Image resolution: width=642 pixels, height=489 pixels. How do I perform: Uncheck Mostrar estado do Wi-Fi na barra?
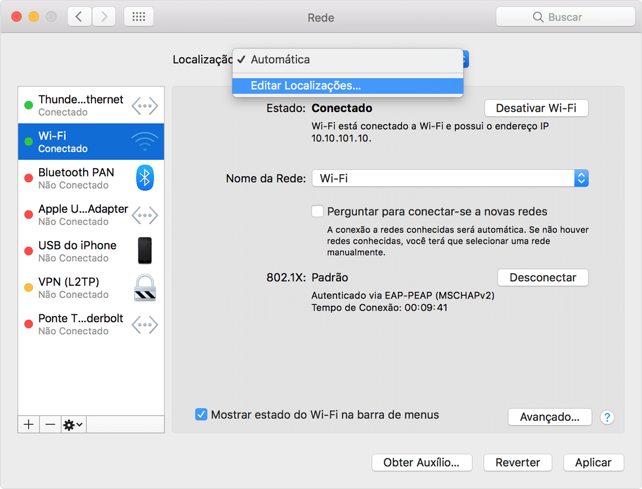[201, 414]
